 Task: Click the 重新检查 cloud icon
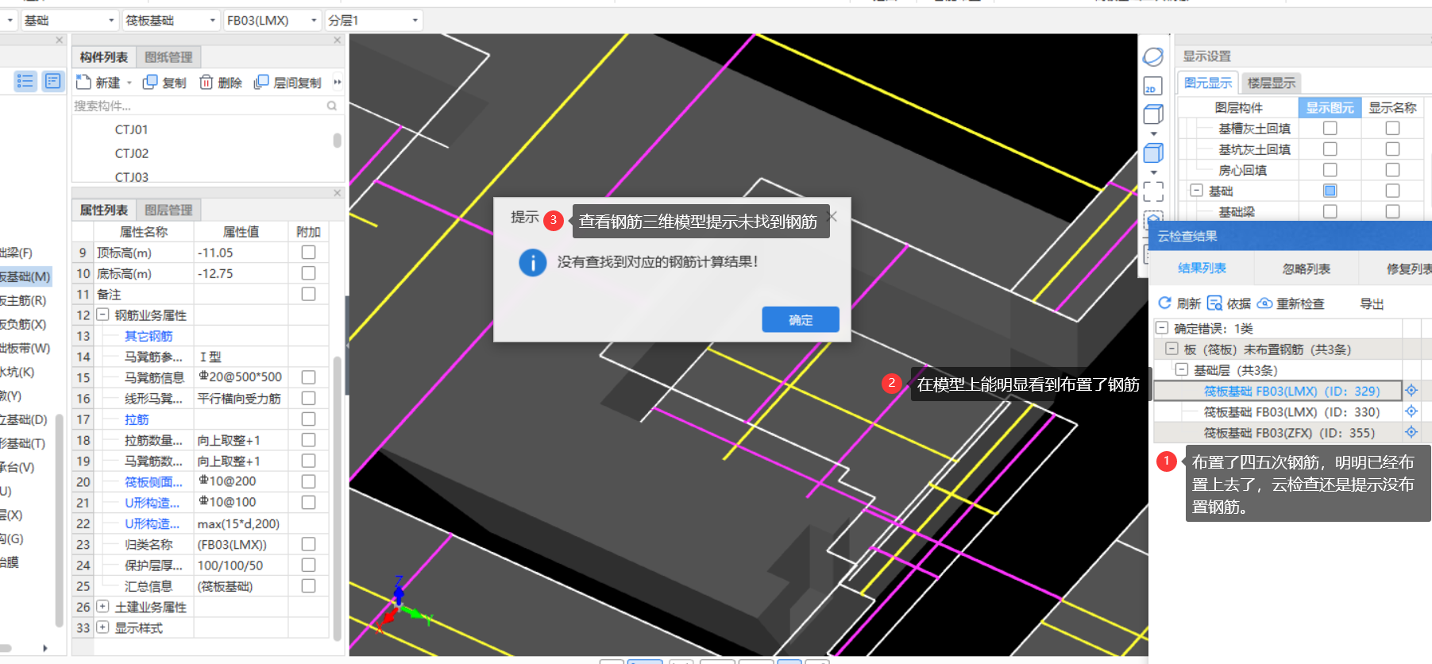coord(1265,303)
